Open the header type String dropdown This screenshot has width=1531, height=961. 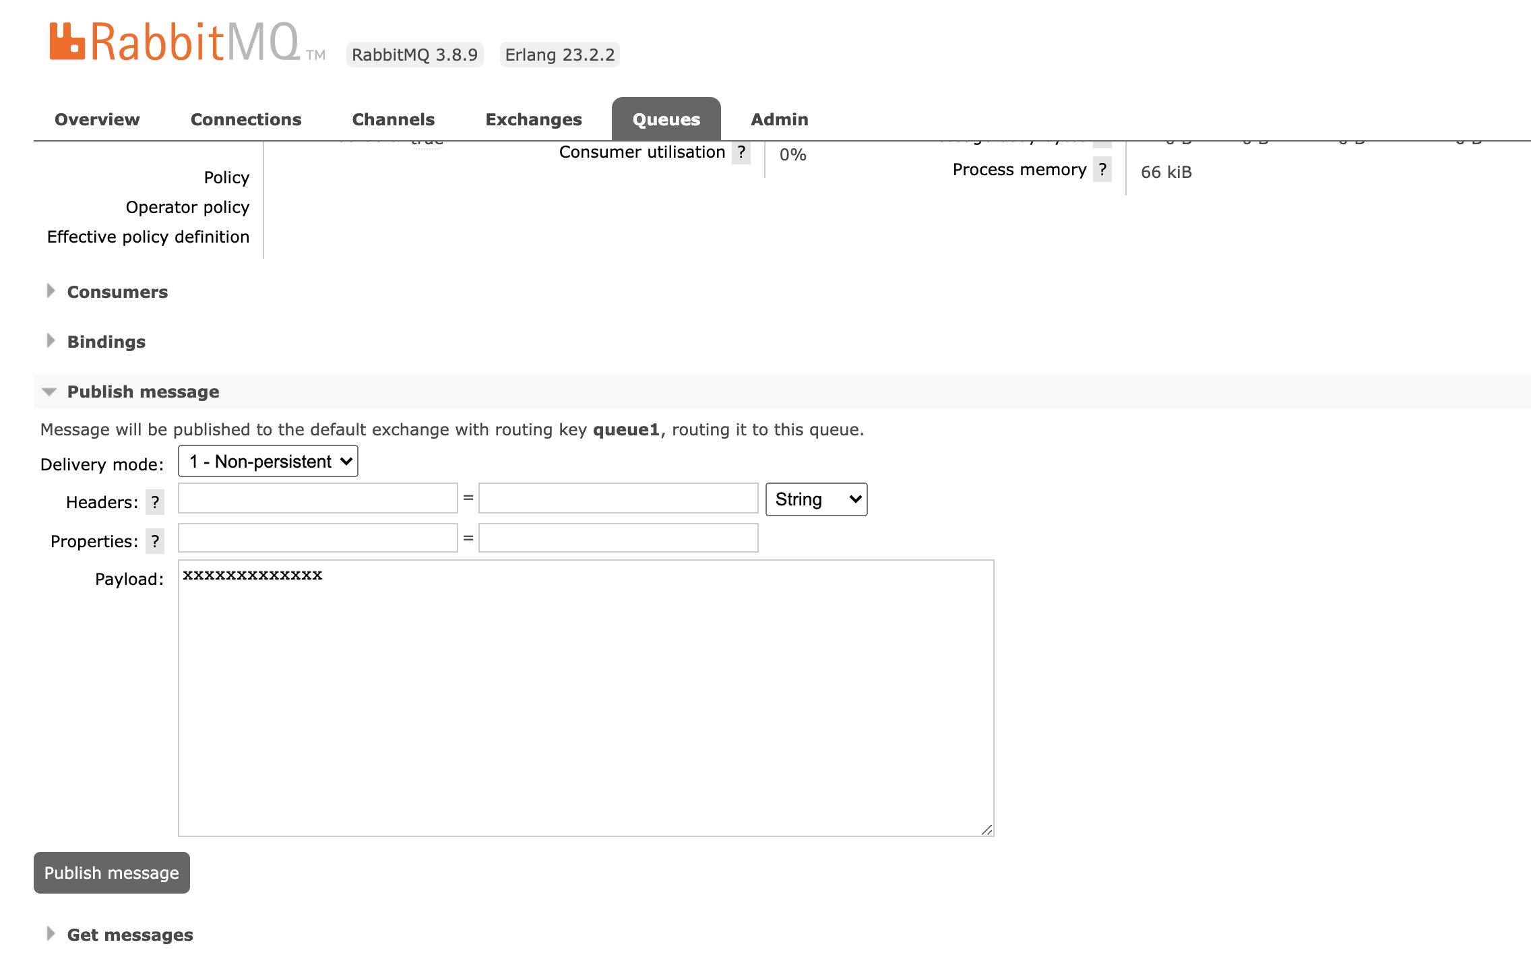point(817,499)
